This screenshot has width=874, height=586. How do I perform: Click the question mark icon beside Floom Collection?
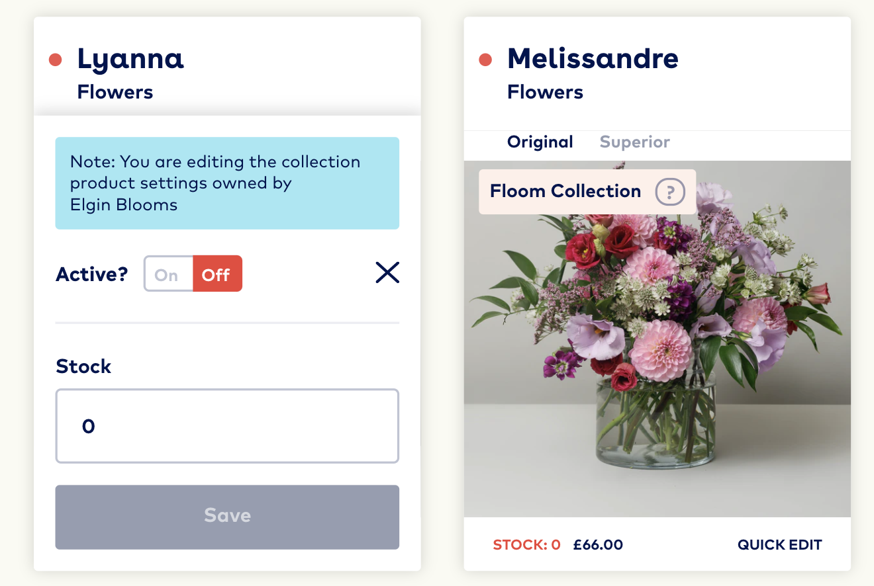click(x=671, y=192)
